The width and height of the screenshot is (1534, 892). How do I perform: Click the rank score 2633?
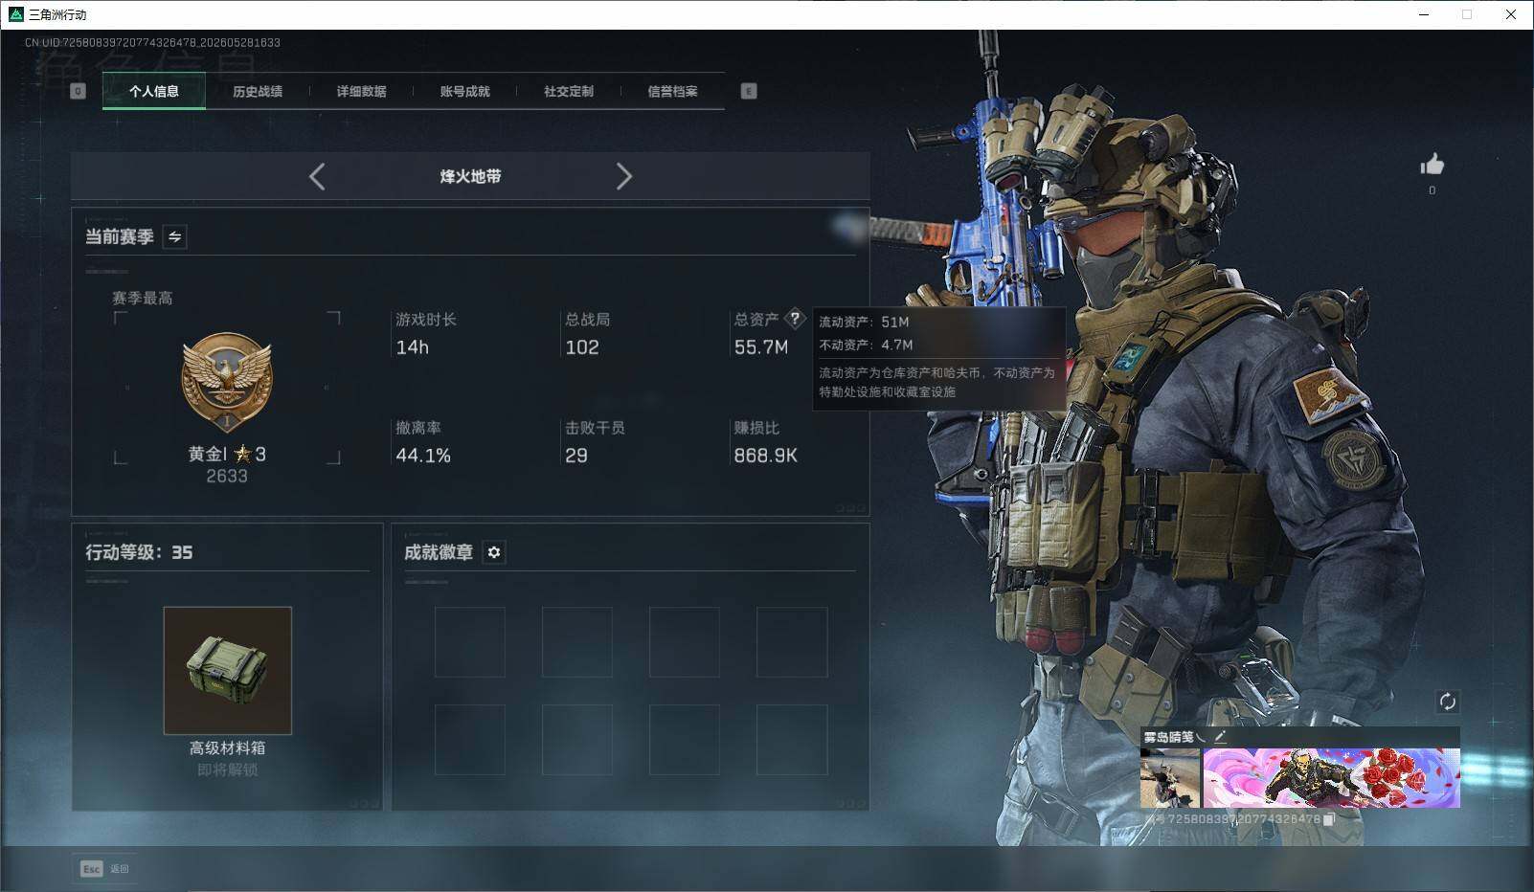(x=227, y=476)
